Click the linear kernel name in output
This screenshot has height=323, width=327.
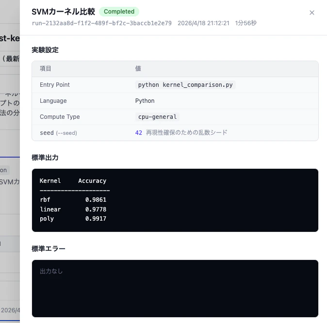pyautogui.click(x=50, y=210)
